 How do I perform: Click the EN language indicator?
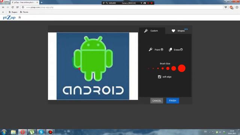pos(205,132)
